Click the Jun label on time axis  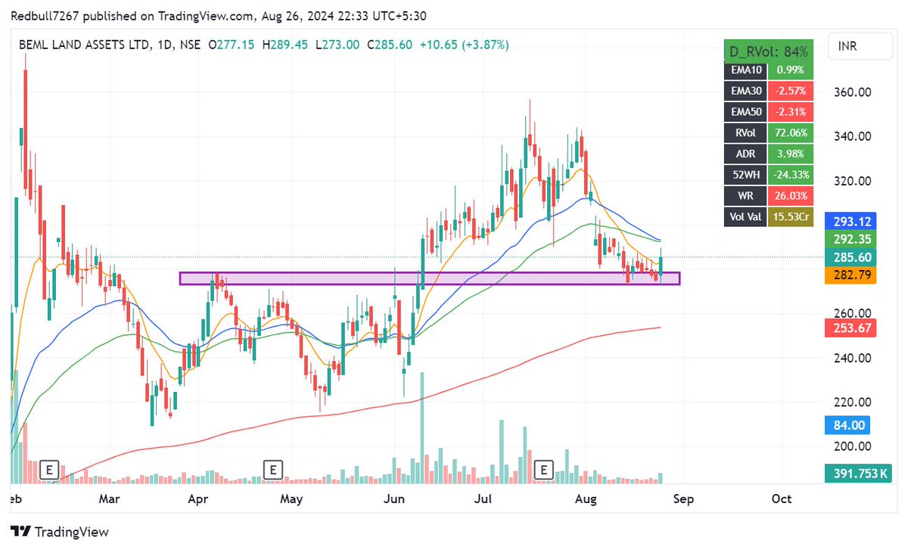tap(394, 499)
